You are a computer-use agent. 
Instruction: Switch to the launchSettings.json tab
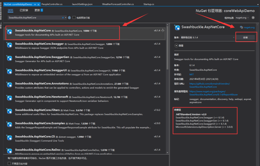coord(82,4)
